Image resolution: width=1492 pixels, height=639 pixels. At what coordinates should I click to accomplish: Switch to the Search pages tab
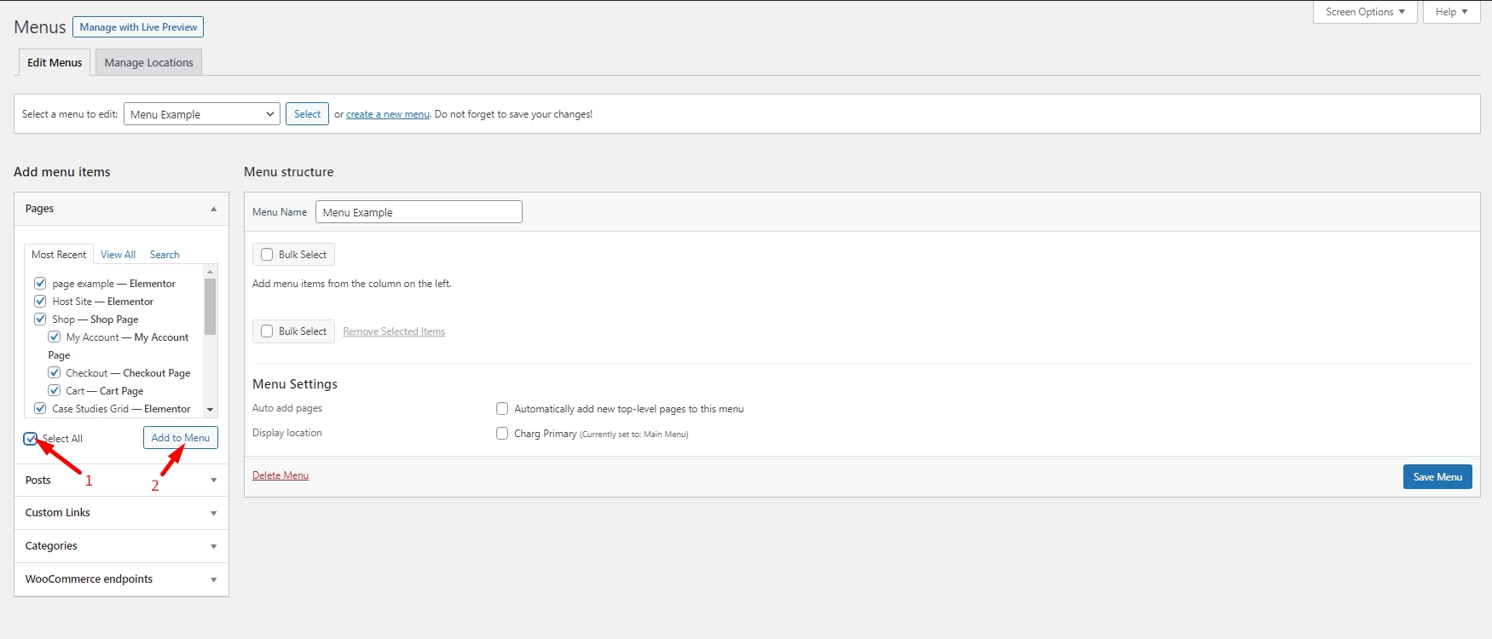coord(165,255)
